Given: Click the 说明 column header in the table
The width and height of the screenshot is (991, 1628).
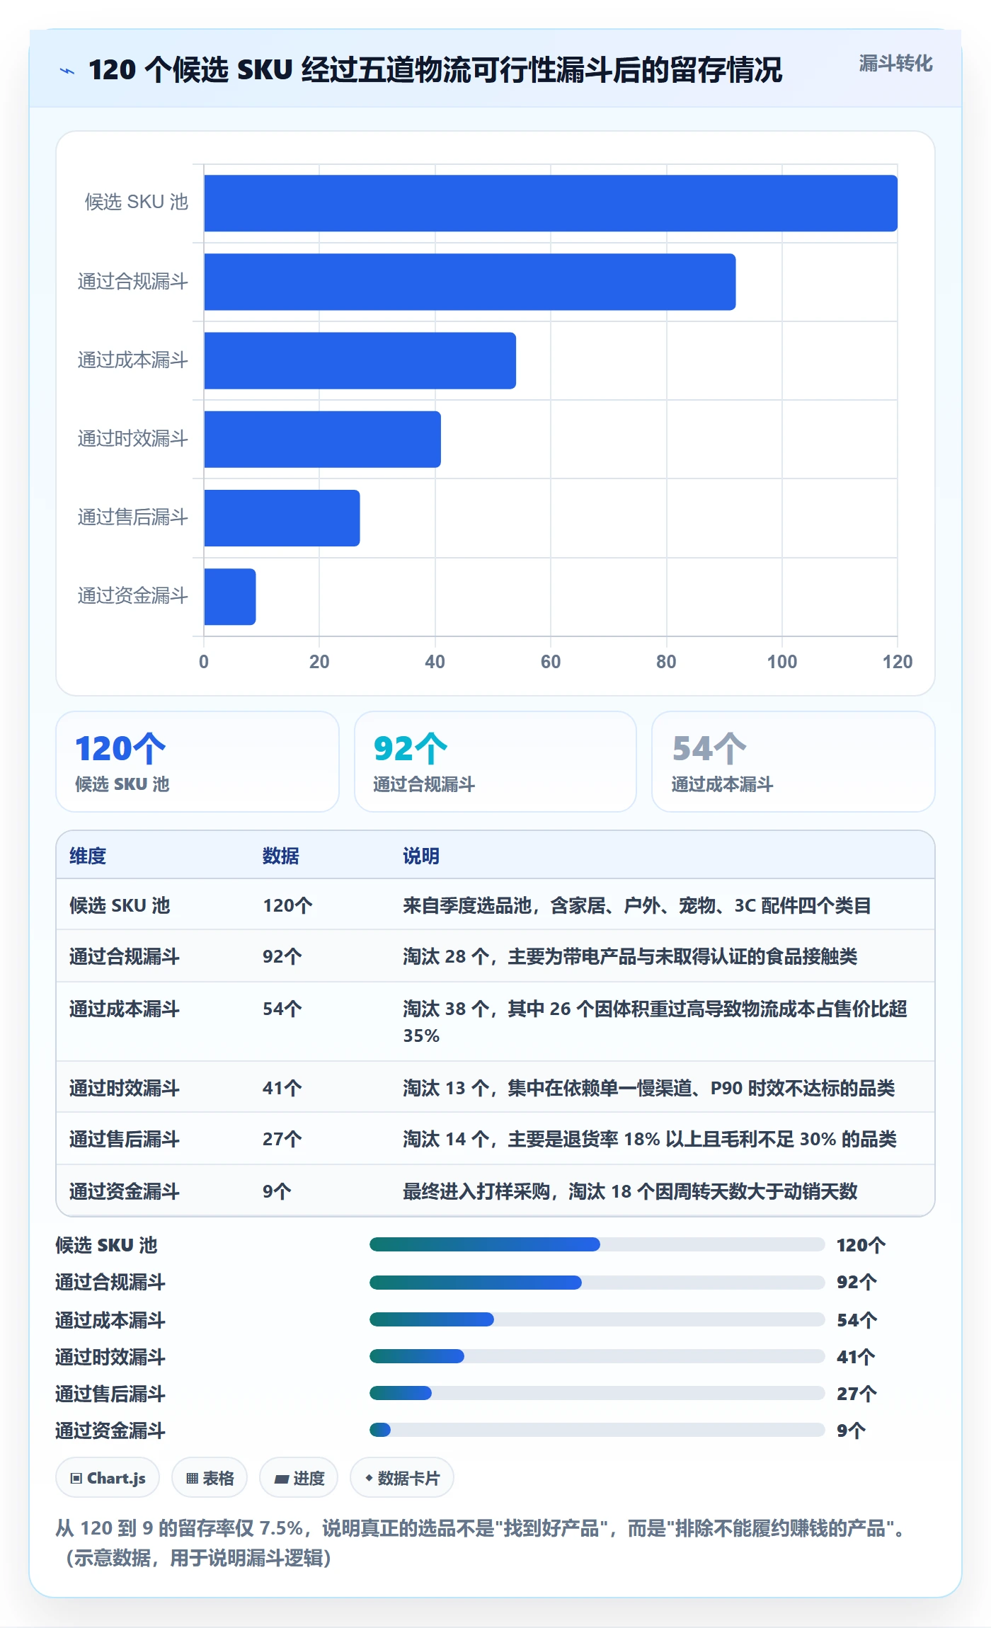Looking at the screenshot, I should click(421, 856).
